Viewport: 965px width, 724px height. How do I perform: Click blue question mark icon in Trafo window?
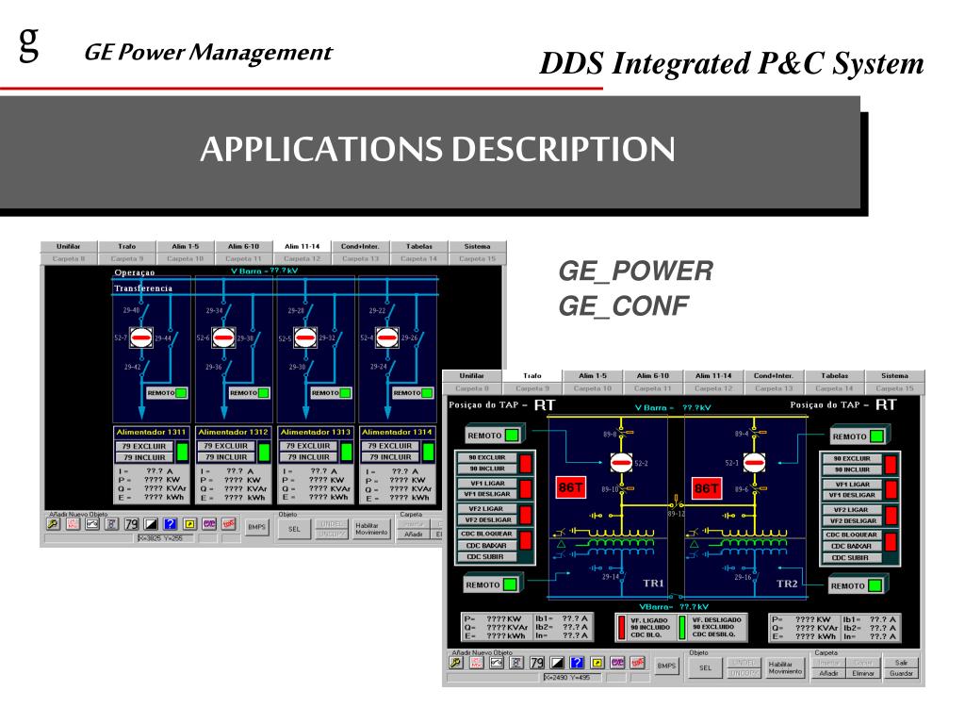[x=577, y=663]
